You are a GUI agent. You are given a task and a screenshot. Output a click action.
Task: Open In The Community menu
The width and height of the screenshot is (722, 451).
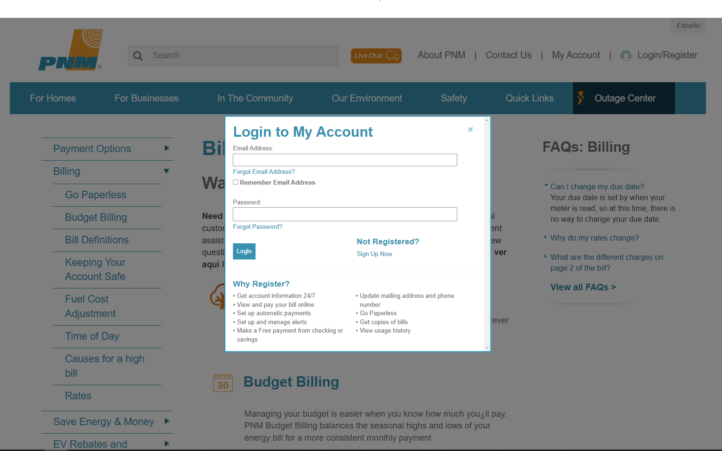click(x=255, y=98)
